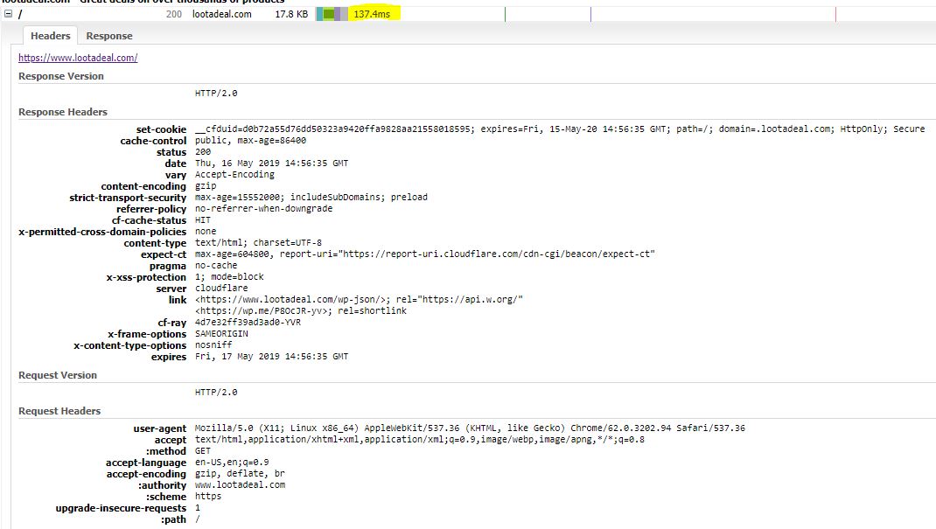The height and width of the screenshot is (529, 936).
Task: Click the referrer-policy header name
Action: [x=151, y=209]
